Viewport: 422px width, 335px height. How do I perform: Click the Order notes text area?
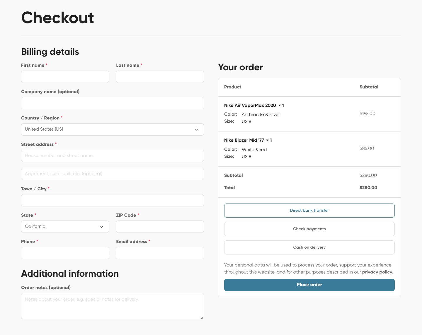tap(112, 306)
